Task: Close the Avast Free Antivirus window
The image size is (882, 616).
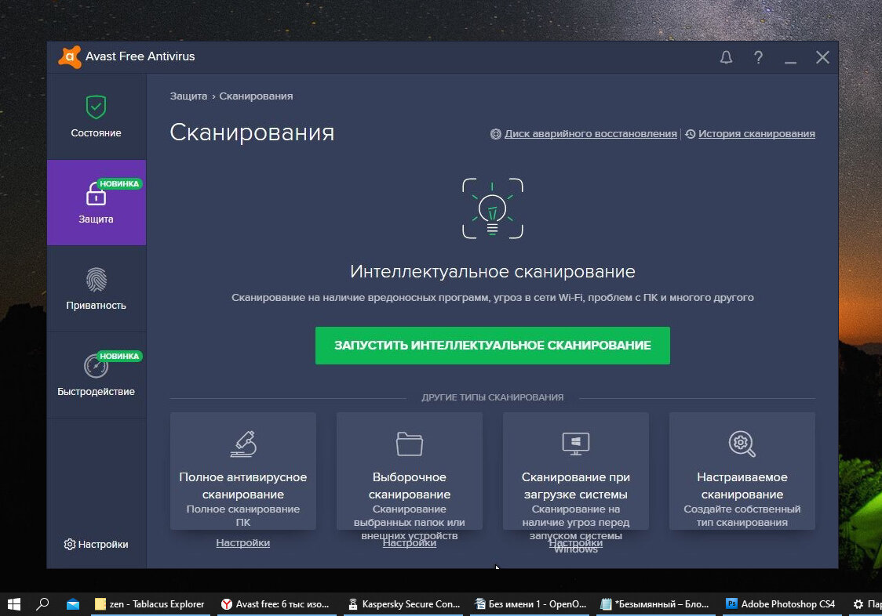Action: [x=822, y=57]
